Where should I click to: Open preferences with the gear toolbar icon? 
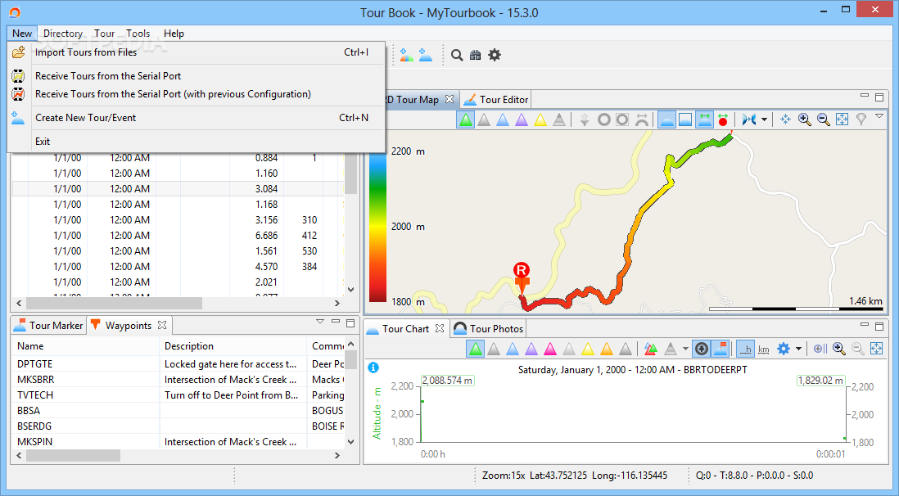click(x=495, y=55)
